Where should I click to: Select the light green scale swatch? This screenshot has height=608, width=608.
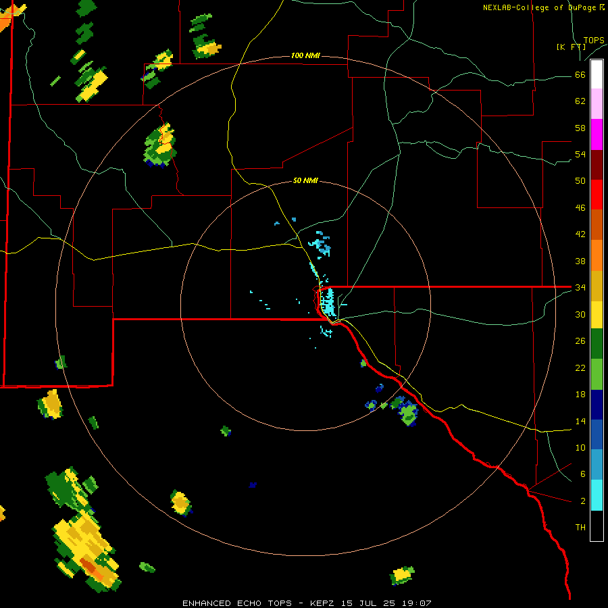597,374
